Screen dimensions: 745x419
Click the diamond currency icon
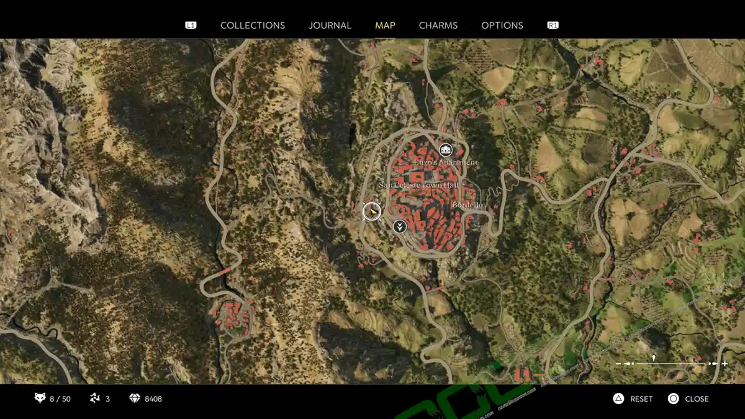[135, 399]
